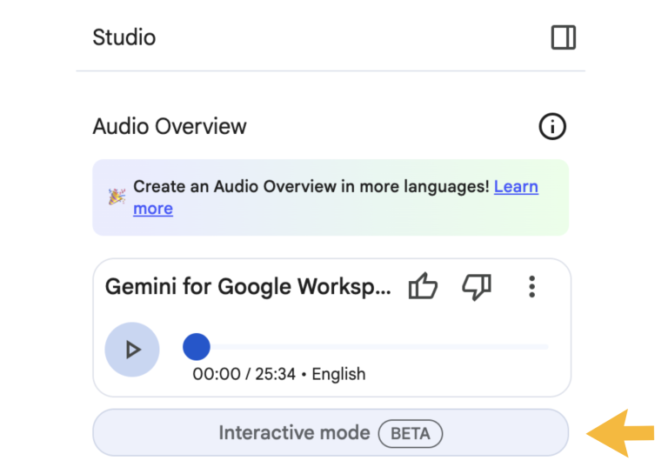Rate the audio overview thumbs down

coord(477,286)
